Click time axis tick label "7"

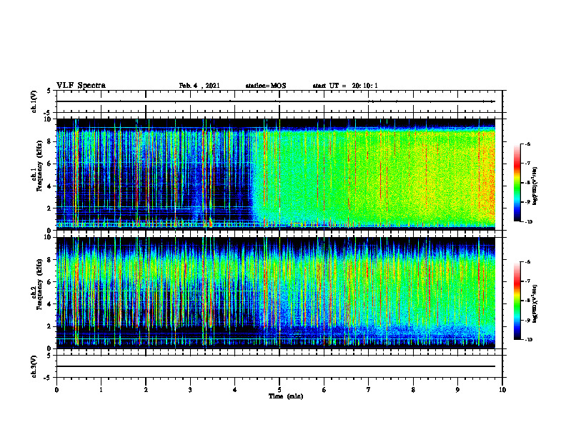(x=369, y=390)
